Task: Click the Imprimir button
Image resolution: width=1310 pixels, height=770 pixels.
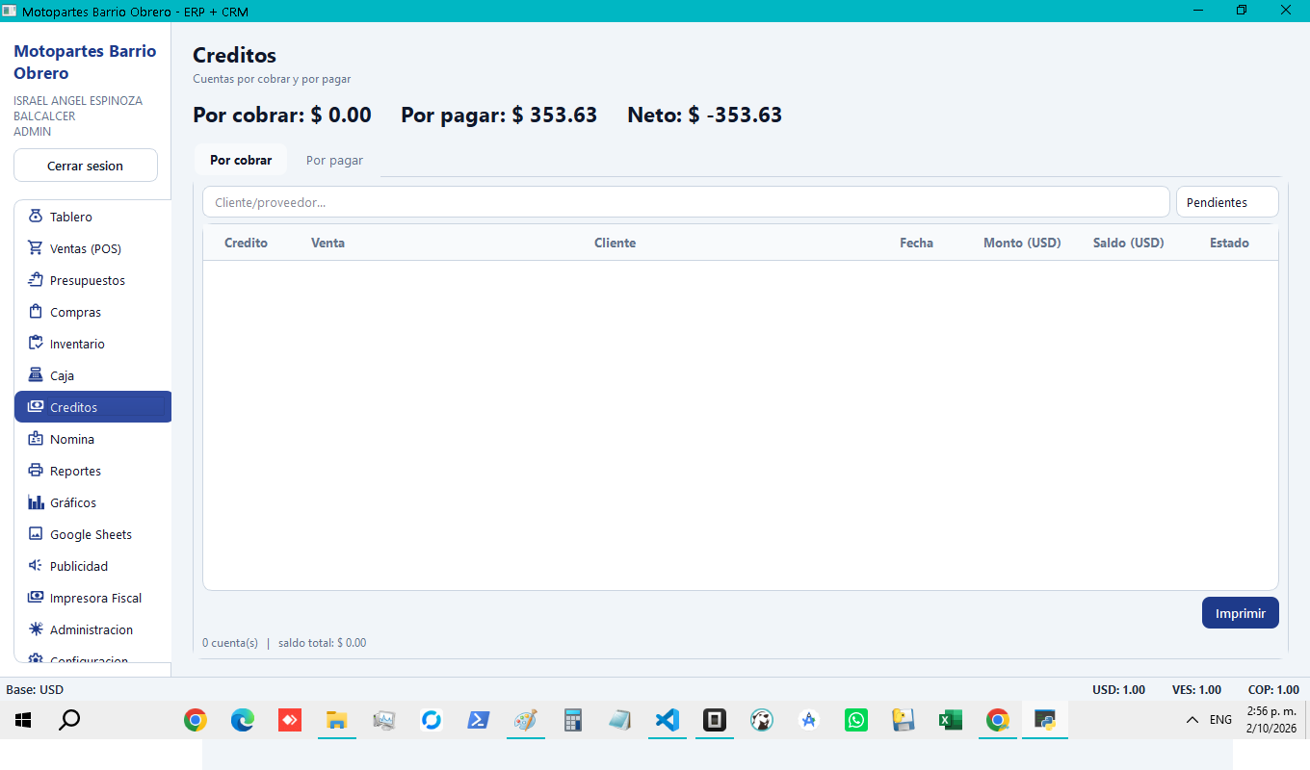Action: click(1241, 613)
